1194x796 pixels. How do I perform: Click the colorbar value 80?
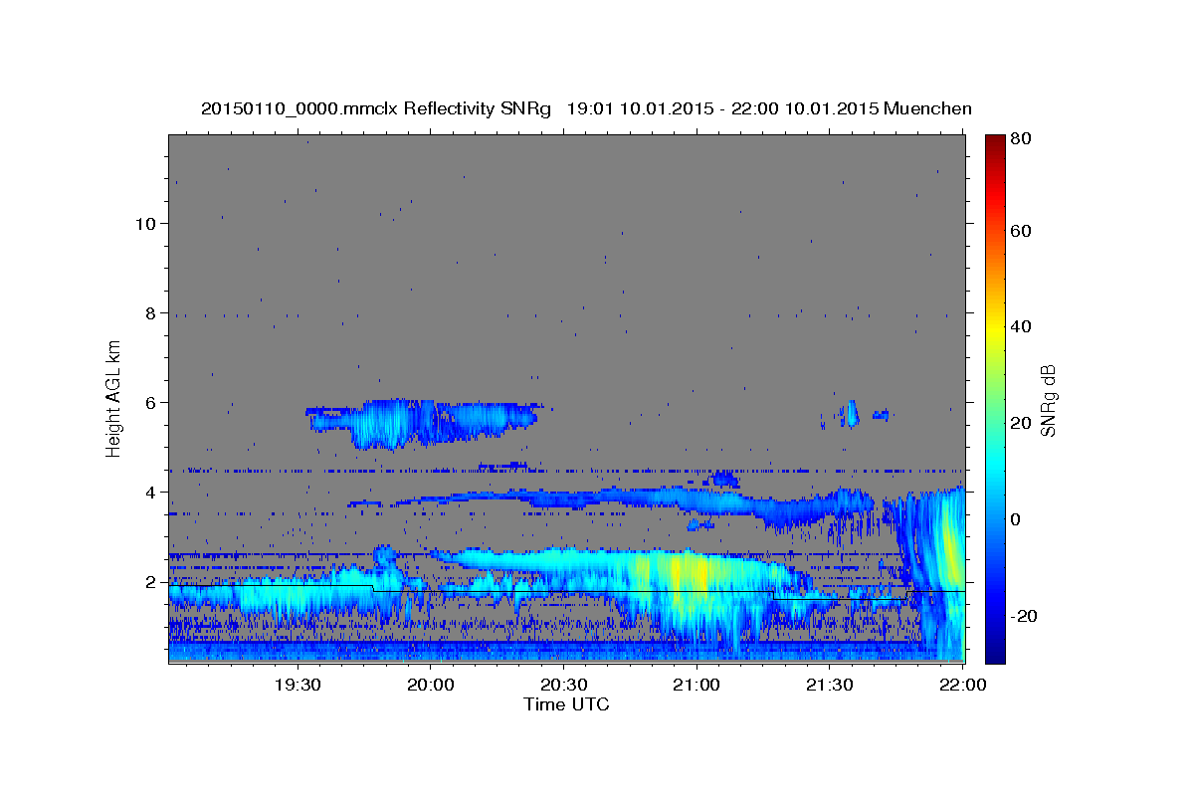pyautogui.click(x=1020, y=137)
